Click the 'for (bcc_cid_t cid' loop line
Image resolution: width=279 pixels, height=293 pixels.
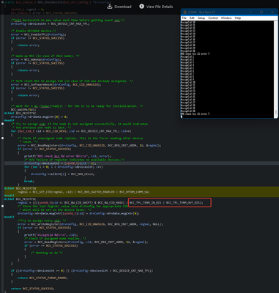point(71,131)
